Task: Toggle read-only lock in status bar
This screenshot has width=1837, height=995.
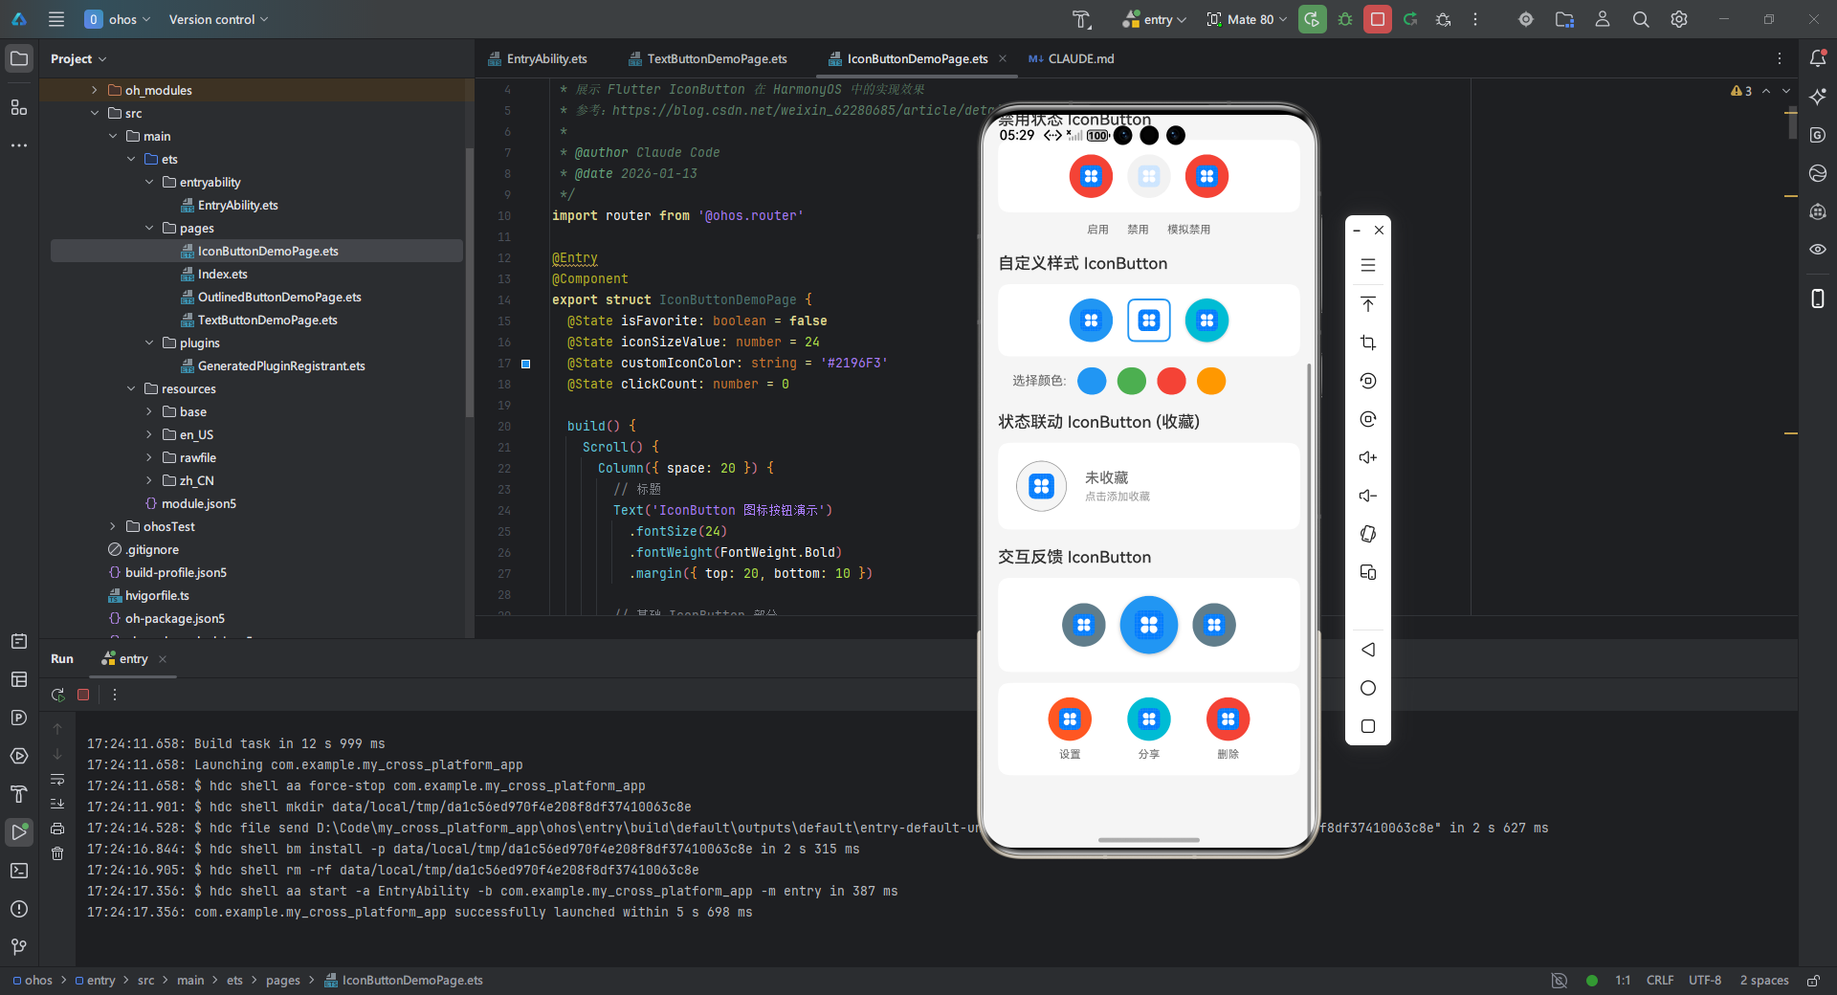Action: point(1813,981)
